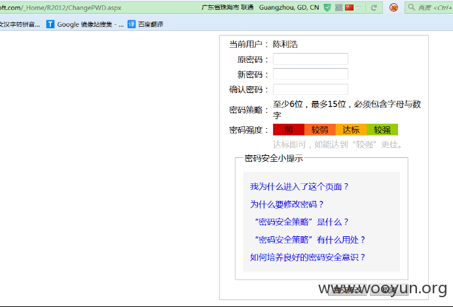Open the 百度翻译 bookmark
This screenshot has height=307, width=453.
pos(145,24)
